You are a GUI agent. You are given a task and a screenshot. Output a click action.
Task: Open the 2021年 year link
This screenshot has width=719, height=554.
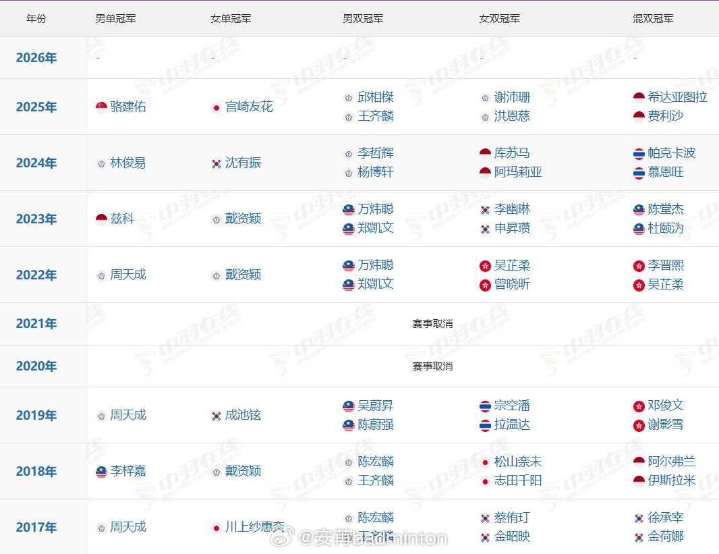click(36, 324)
